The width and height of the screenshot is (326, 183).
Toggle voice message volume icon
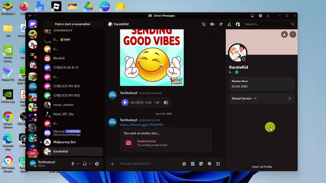[x=166, y=102]
